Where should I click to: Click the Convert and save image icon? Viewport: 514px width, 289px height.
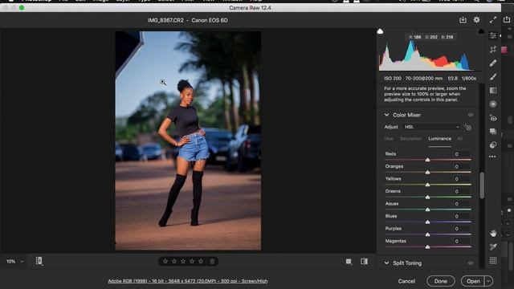(x=463, y=20)
